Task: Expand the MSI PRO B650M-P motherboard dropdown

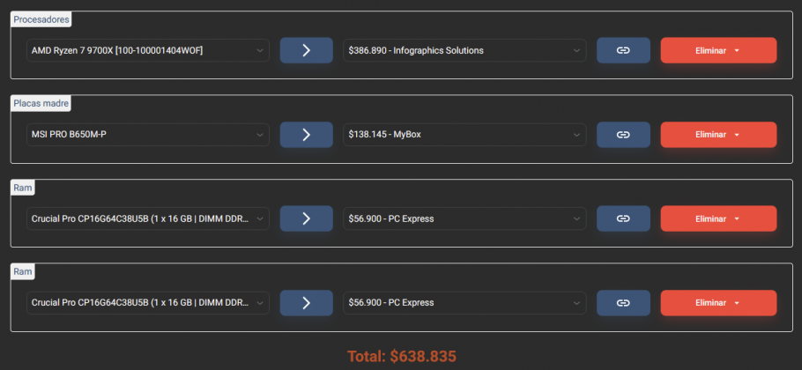Action: click(148, 135)
